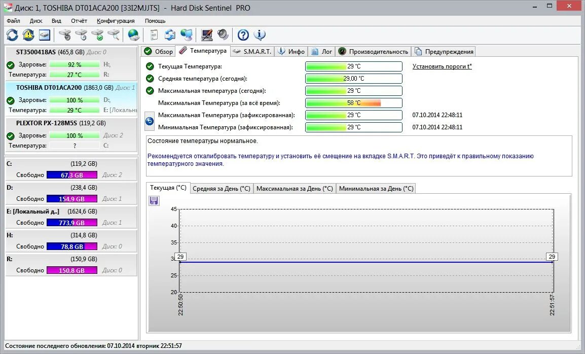Click the status bar last update text

[93, 346]
